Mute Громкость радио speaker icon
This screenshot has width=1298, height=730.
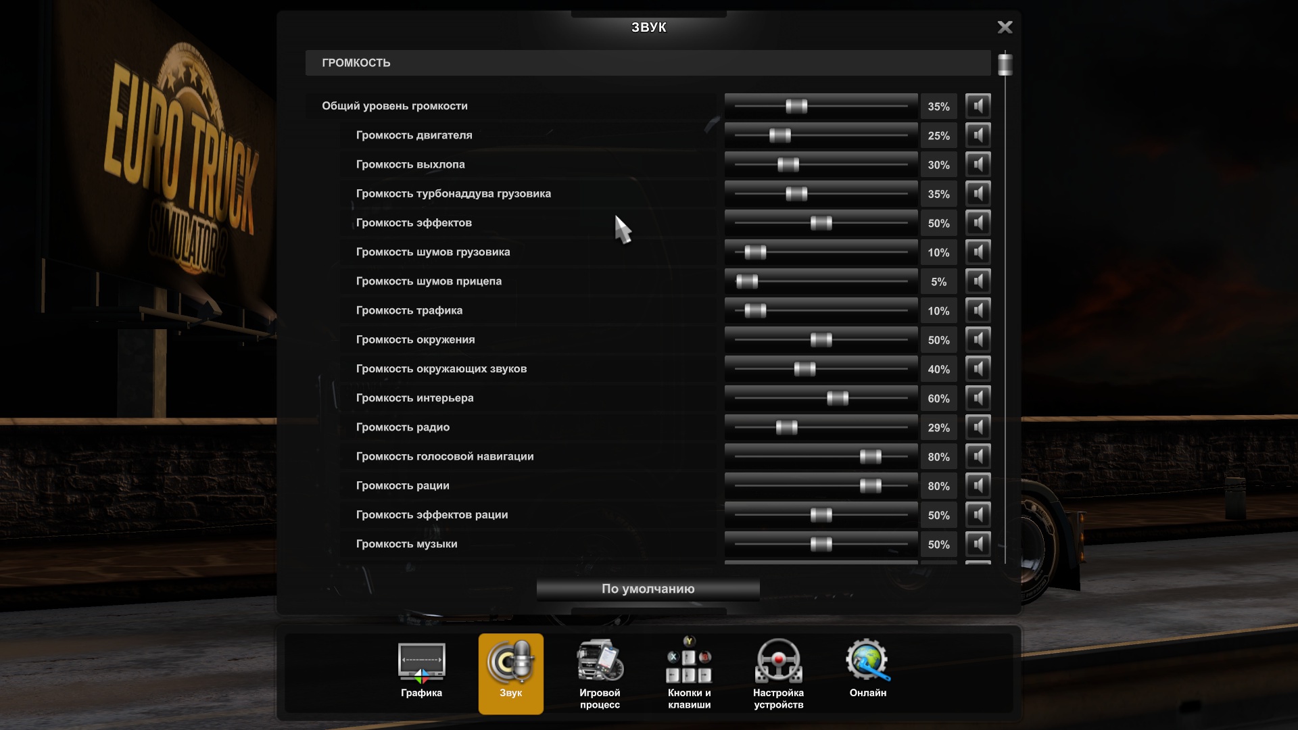978,427
